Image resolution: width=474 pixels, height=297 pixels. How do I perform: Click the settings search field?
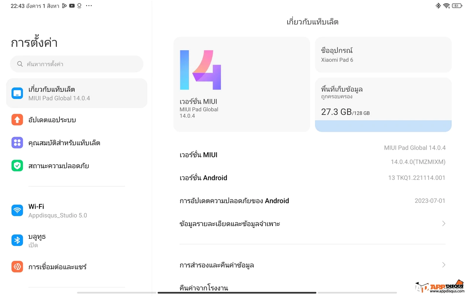[x=76, y=64]
